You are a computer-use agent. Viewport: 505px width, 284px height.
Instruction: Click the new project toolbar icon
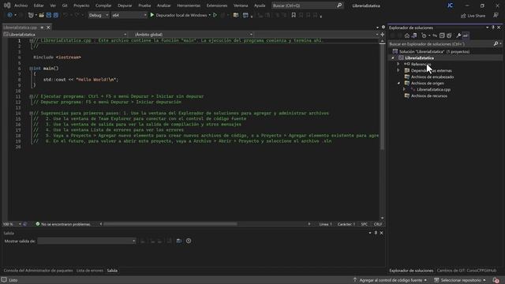tap(31, 15)
